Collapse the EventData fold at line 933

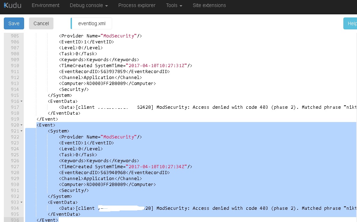tap(22, 202)
